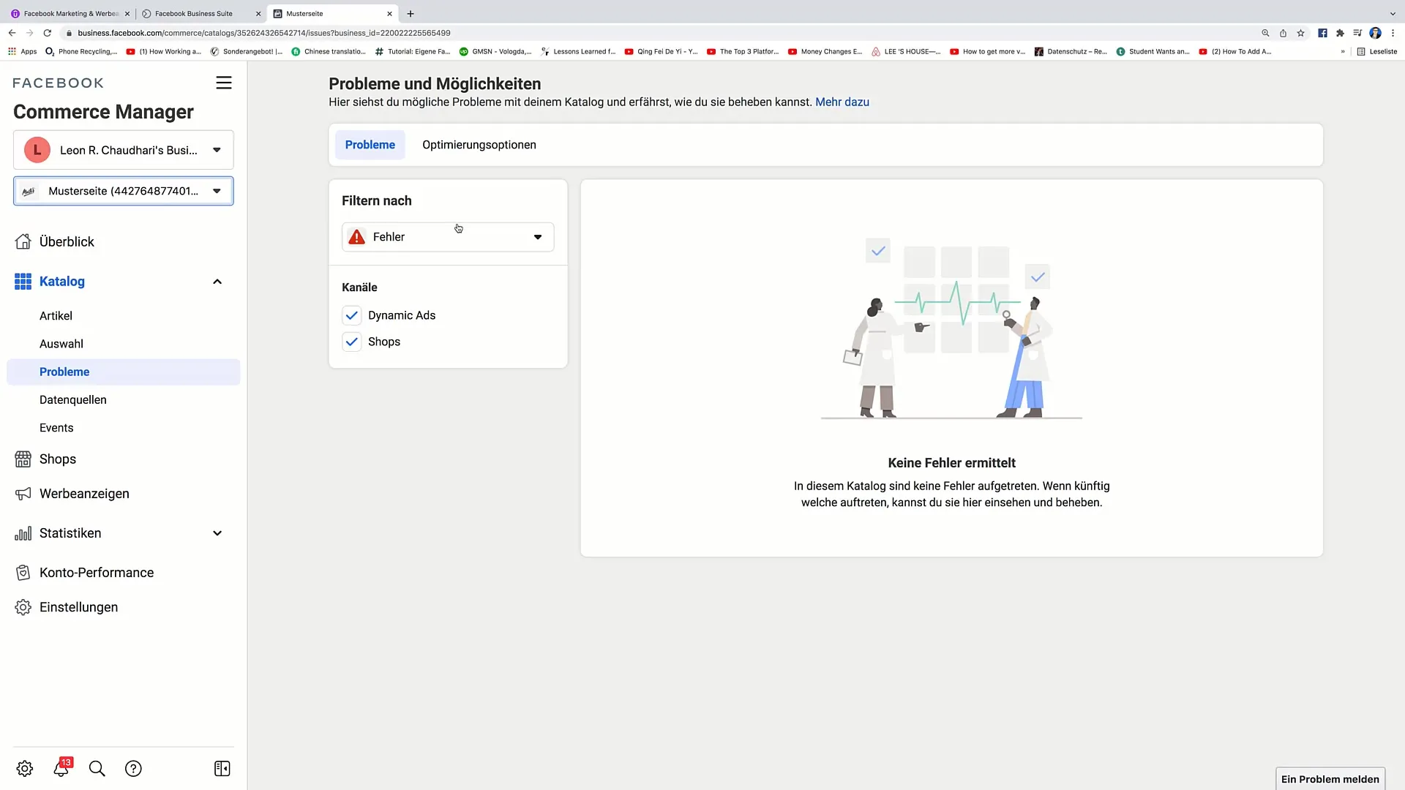The image size is (1405, 790).
Task: Open the LEE'S HOUSE bookmark
Action: click(906, 51)
